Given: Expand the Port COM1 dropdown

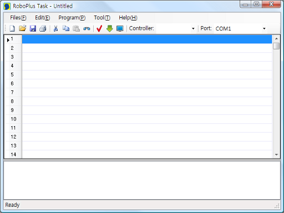Looking at the screenshot, I should pyautogui.click(x=264, y=29).
